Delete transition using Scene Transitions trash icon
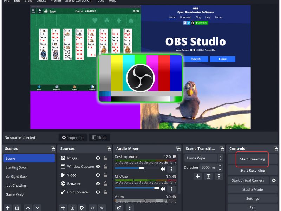This screenshot has height=211, width=281. coord(208,176)
